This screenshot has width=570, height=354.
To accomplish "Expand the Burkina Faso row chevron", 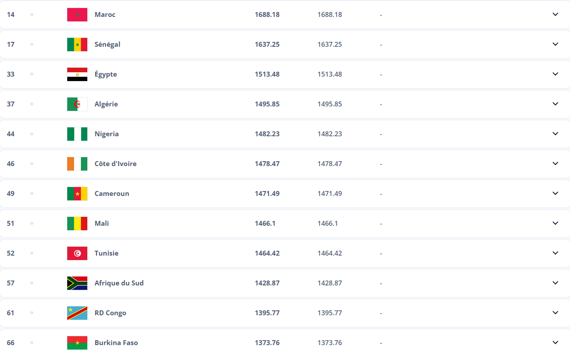I will pos(555,342).
